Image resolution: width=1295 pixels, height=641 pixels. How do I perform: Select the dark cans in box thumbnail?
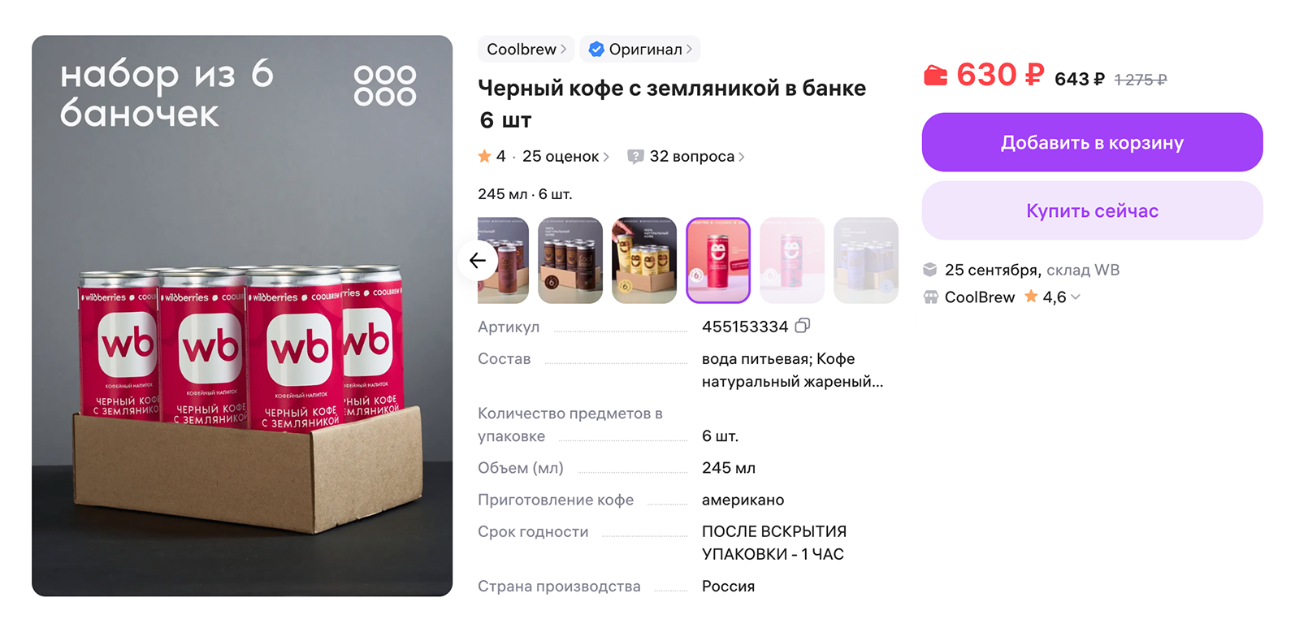coord(570,260)
